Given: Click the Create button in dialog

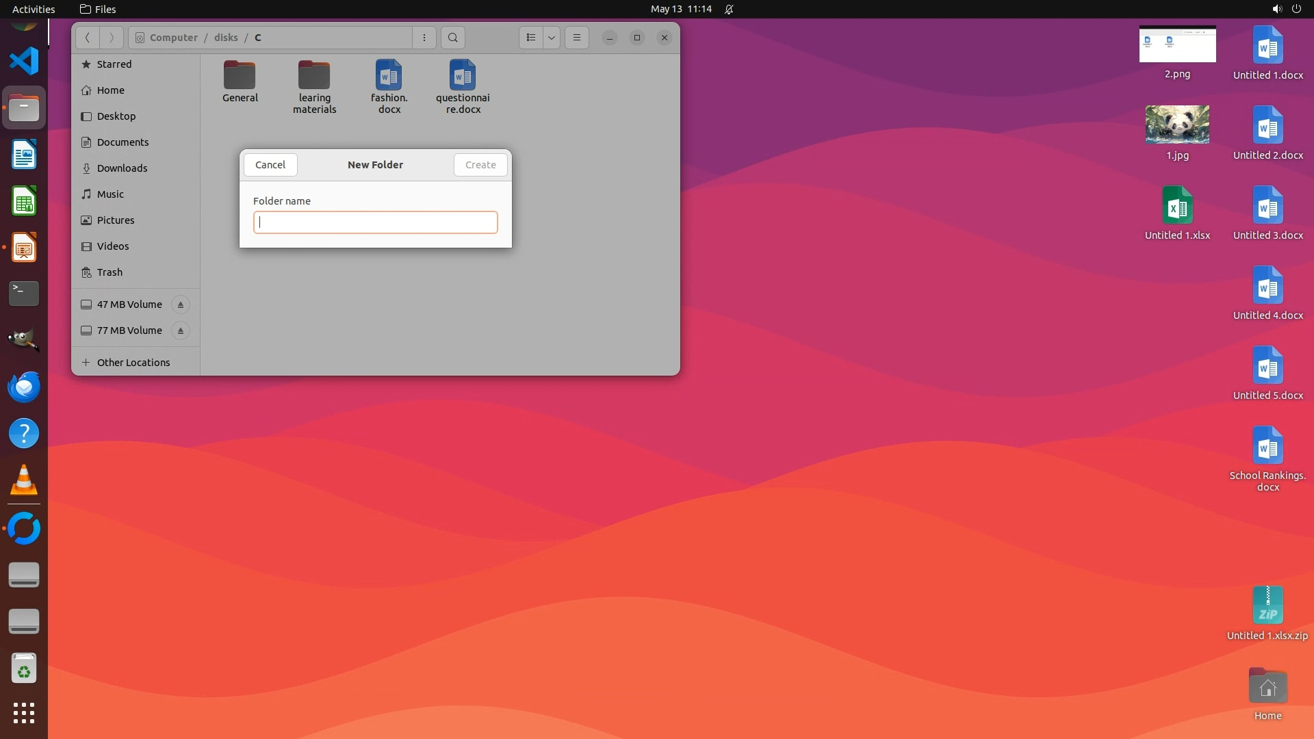Looking at the screenshot, I should pos(480,165).
